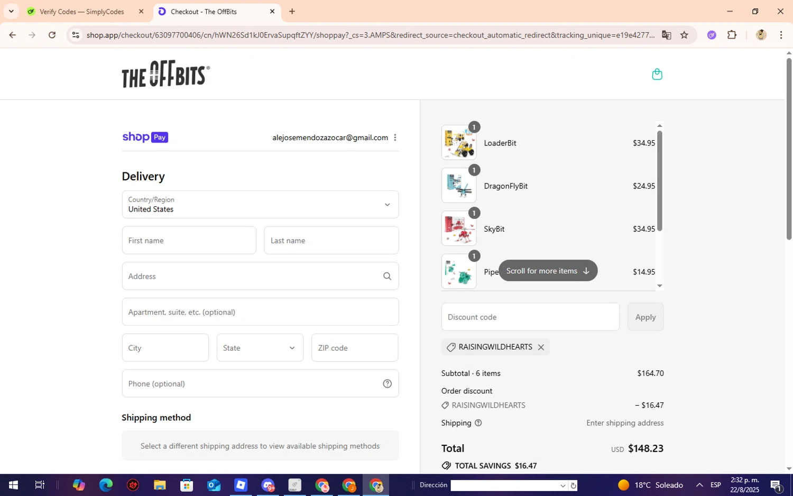This screenshot has height=496, width=793.
Task: Click the 18°C Soleado weather widget
Action: 650,485
